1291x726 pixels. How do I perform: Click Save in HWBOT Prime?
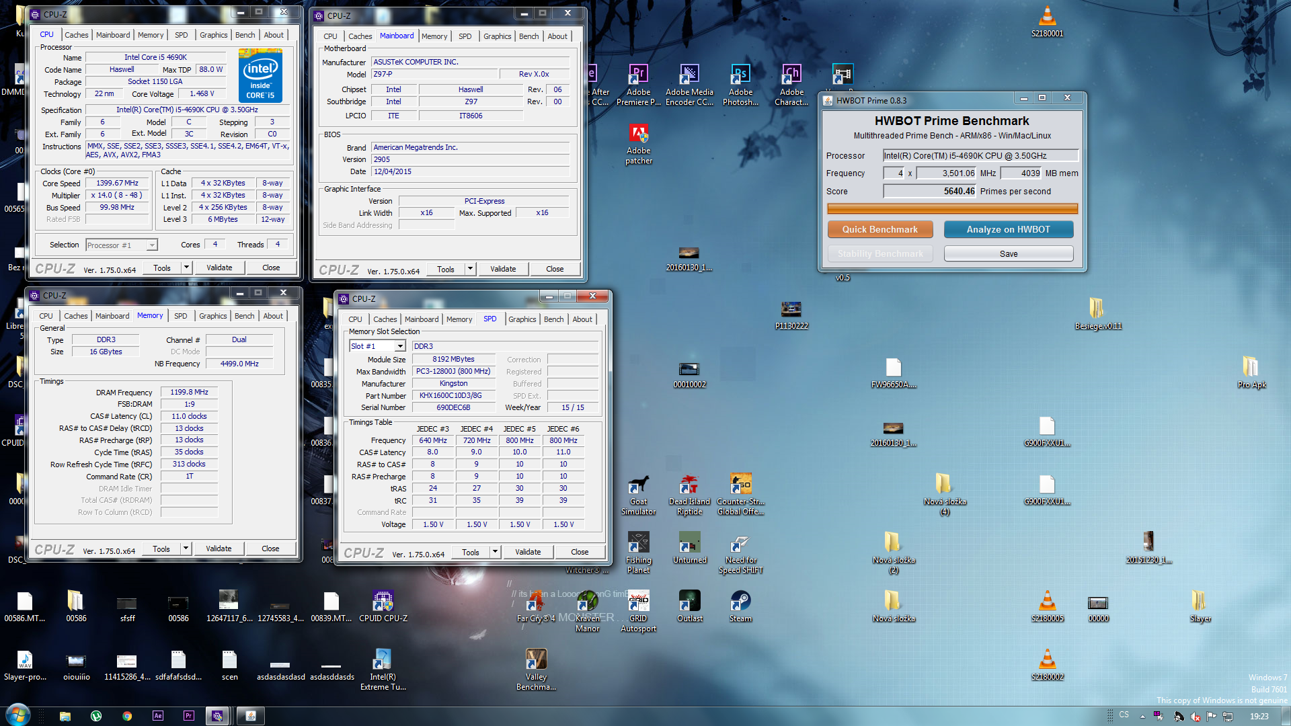tap(1008, 253)
